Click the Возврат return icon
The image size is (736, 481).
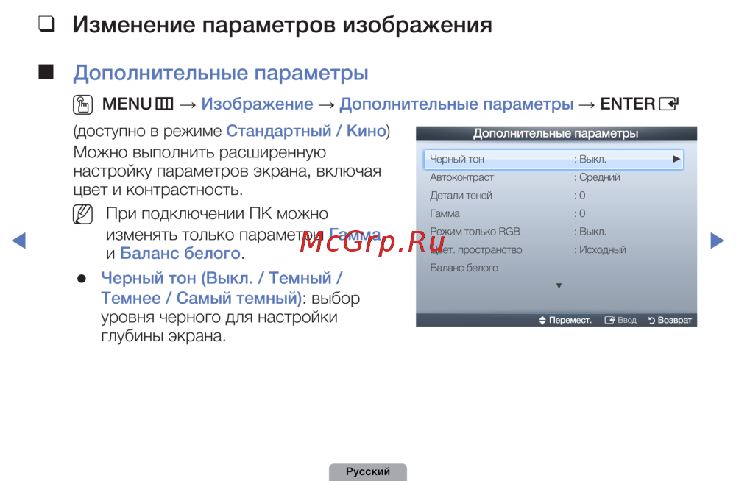[x=651, y=321]
